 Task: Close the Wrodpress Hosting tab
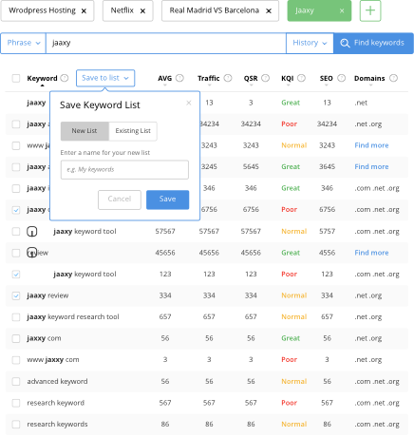point(84,11)
